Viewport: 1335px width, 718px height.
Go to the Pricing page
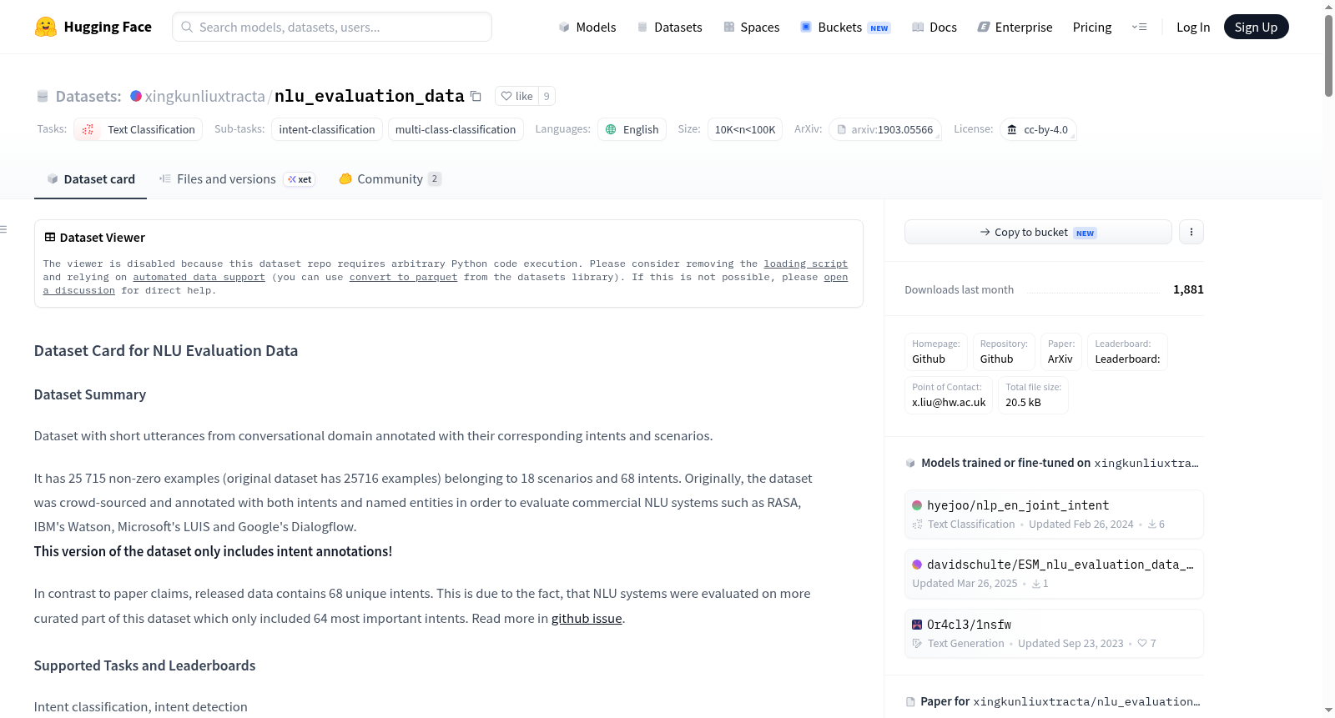[1092, 27]
